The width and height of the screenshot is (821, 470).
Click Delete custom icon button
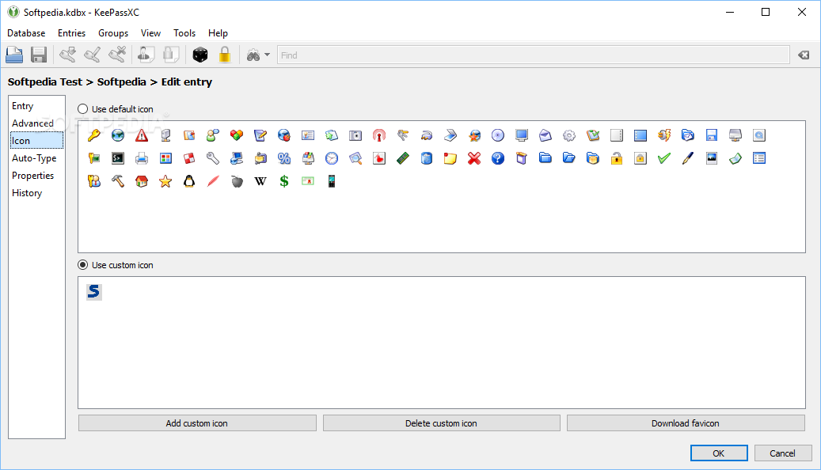click(442, 423)
